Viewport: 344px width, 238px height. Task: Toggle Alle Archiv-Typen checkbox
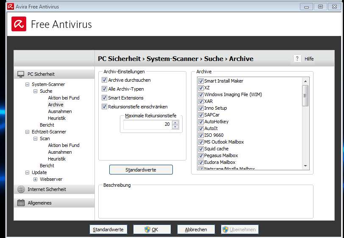pos(104,89)
